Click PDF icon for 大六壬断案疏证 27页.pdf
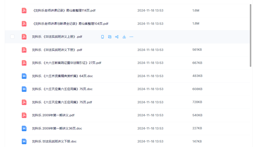 click(x=24, y=63)
